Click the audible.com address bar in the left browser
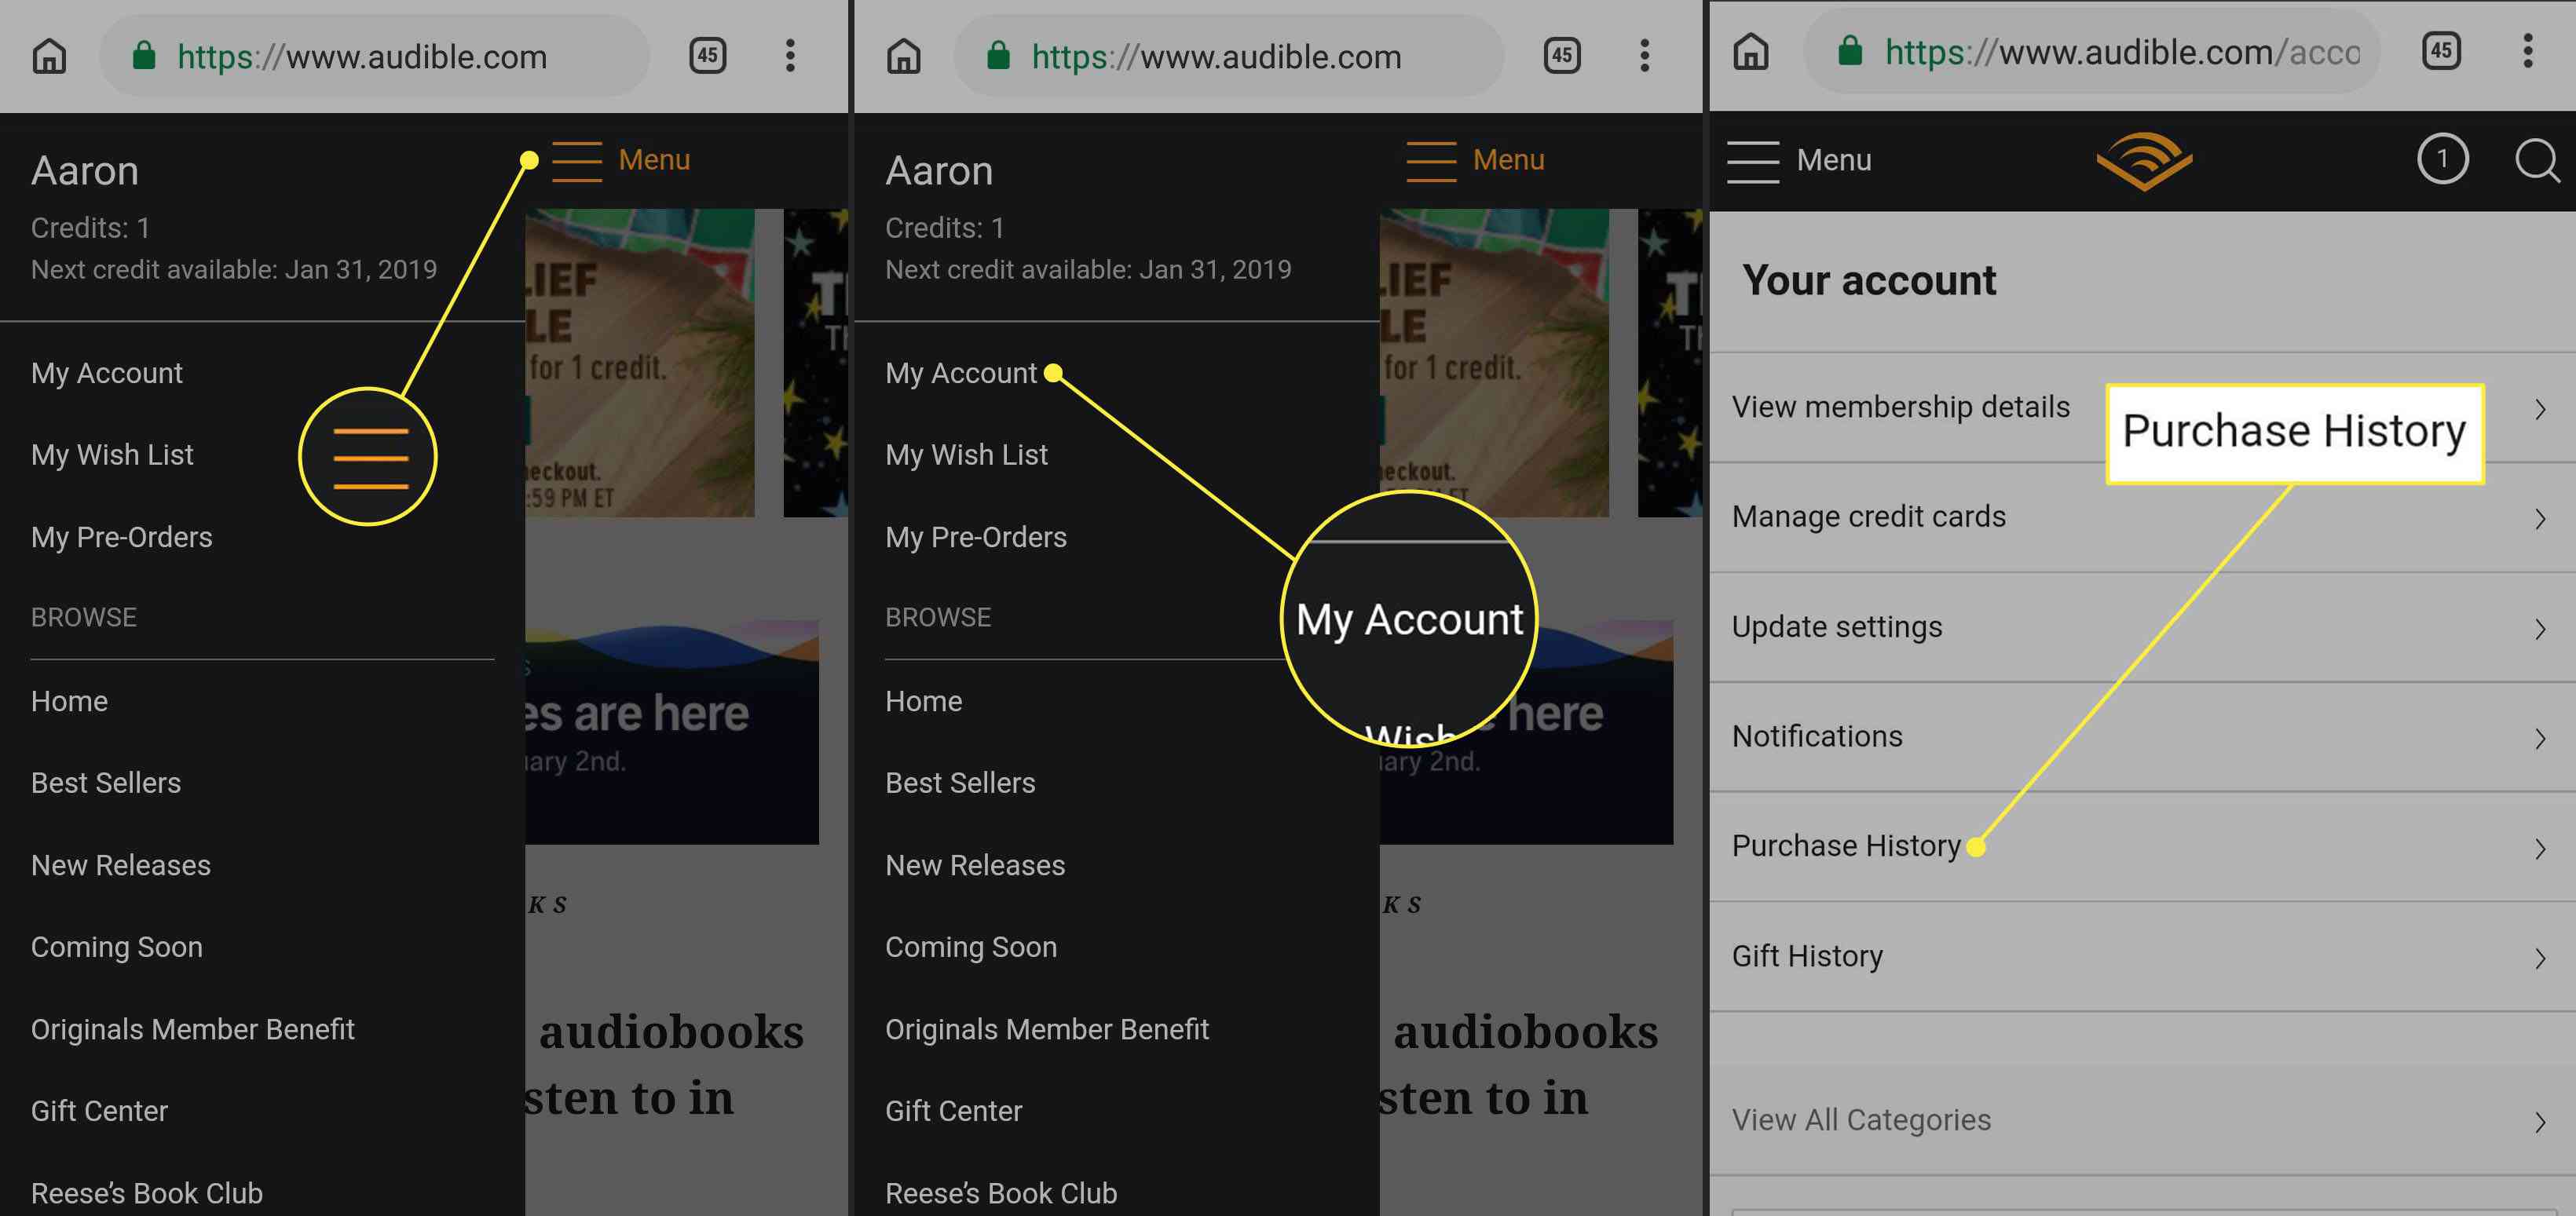This screenshot has width=2576, height=1216. [x=374, y=56]
